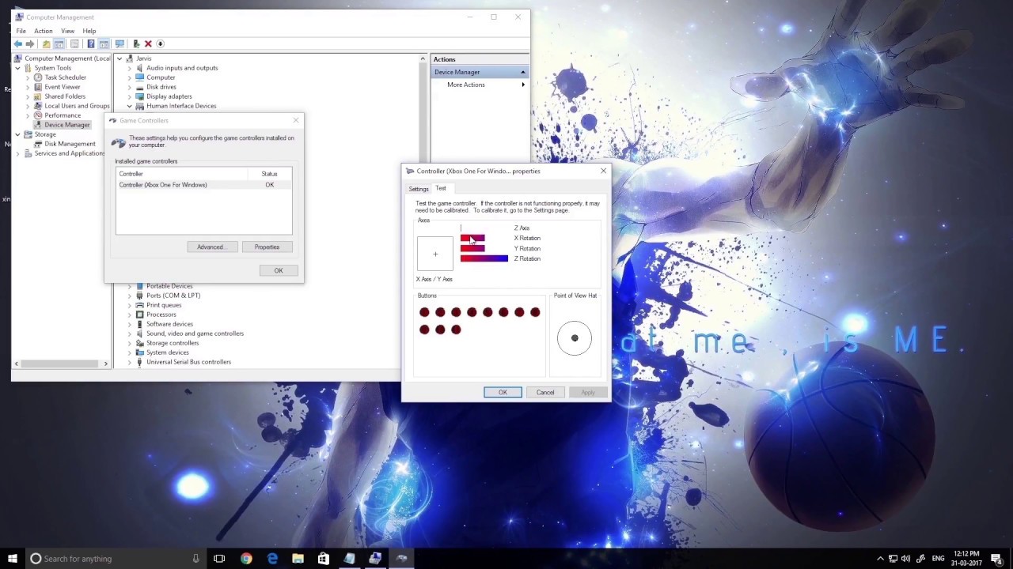The width and height of the screenshot is (1013, 569).
Task: Click the Scan for hardware changes monitor icon
Action: pyautogui.click(x=120, y=43)
